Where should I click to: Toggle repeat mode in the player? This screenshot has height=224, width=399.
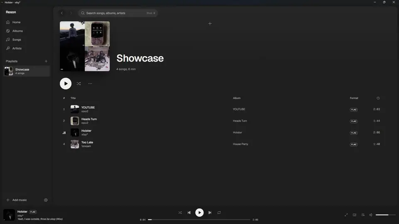coord(219,212)
